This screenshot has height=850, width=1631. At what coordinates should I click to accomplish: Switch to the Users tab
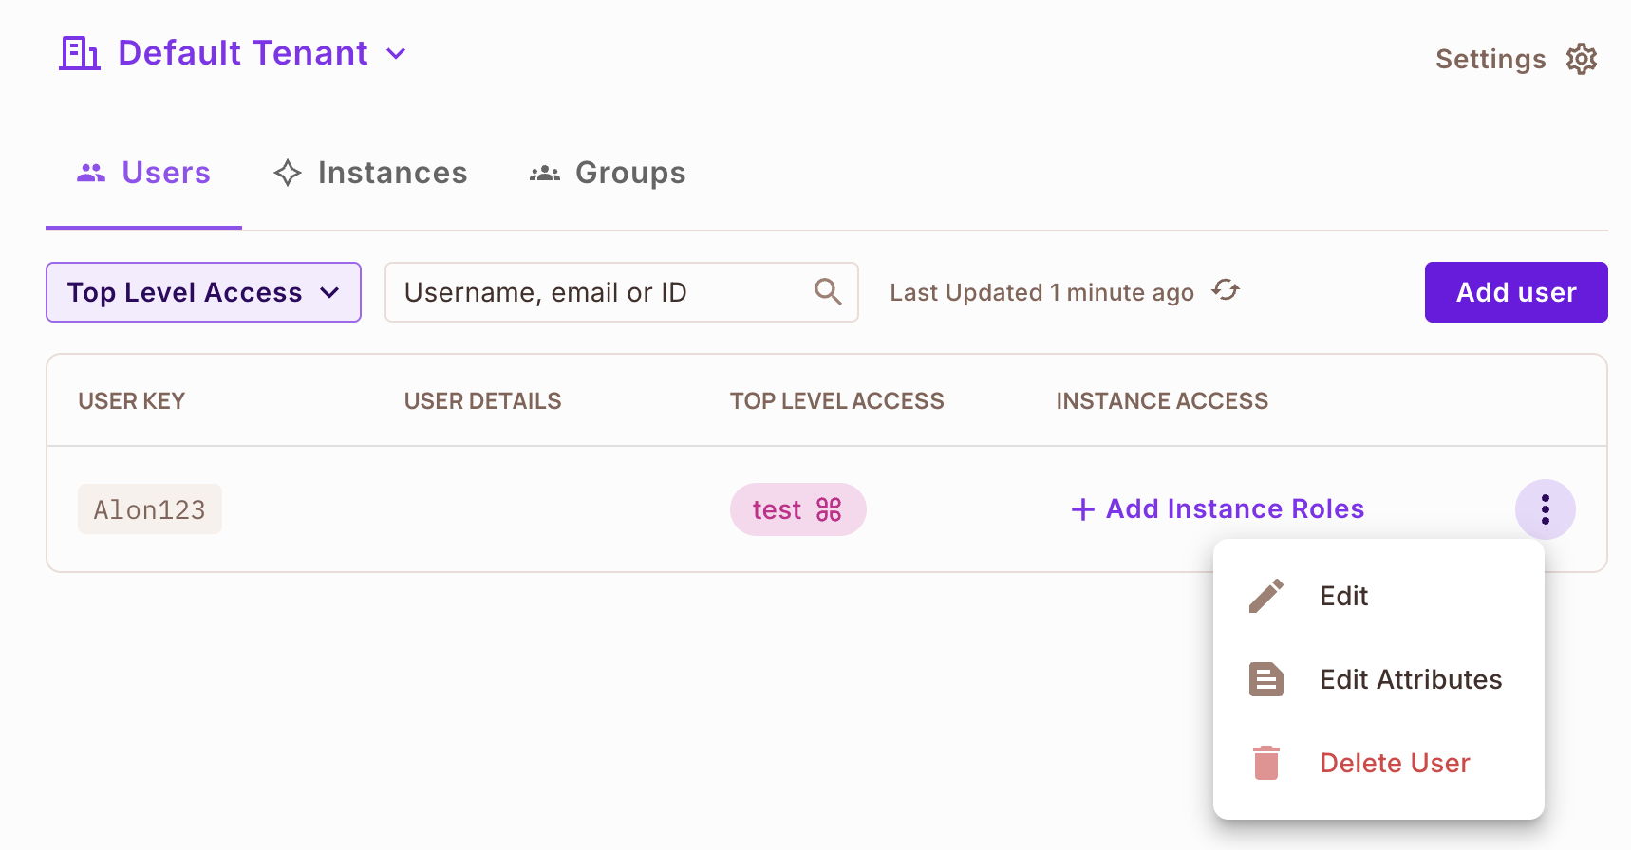click(x=144, y=173)
